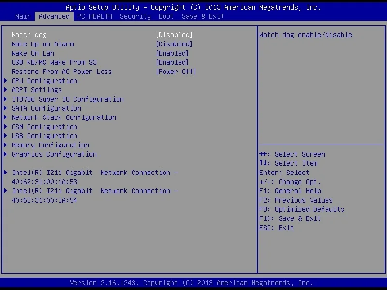
Task: Open CSM Configuration submenu
Action: (x=45, y=127)
